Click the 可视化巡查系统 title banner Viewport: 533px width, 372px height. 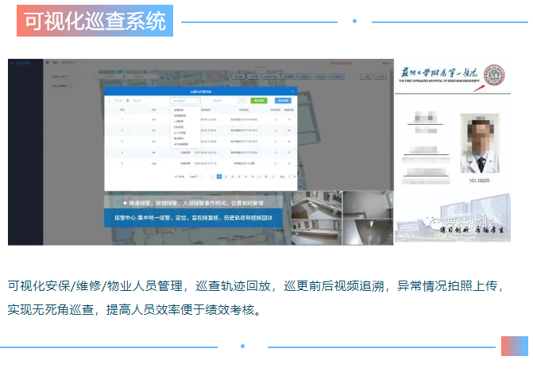(x=95, y=21)
